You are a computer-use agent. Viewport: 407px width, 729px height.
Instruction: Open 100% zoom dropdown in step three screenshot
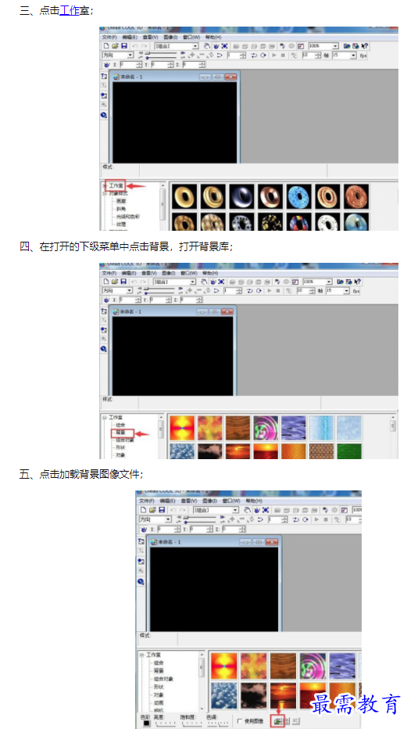point(324,46)
